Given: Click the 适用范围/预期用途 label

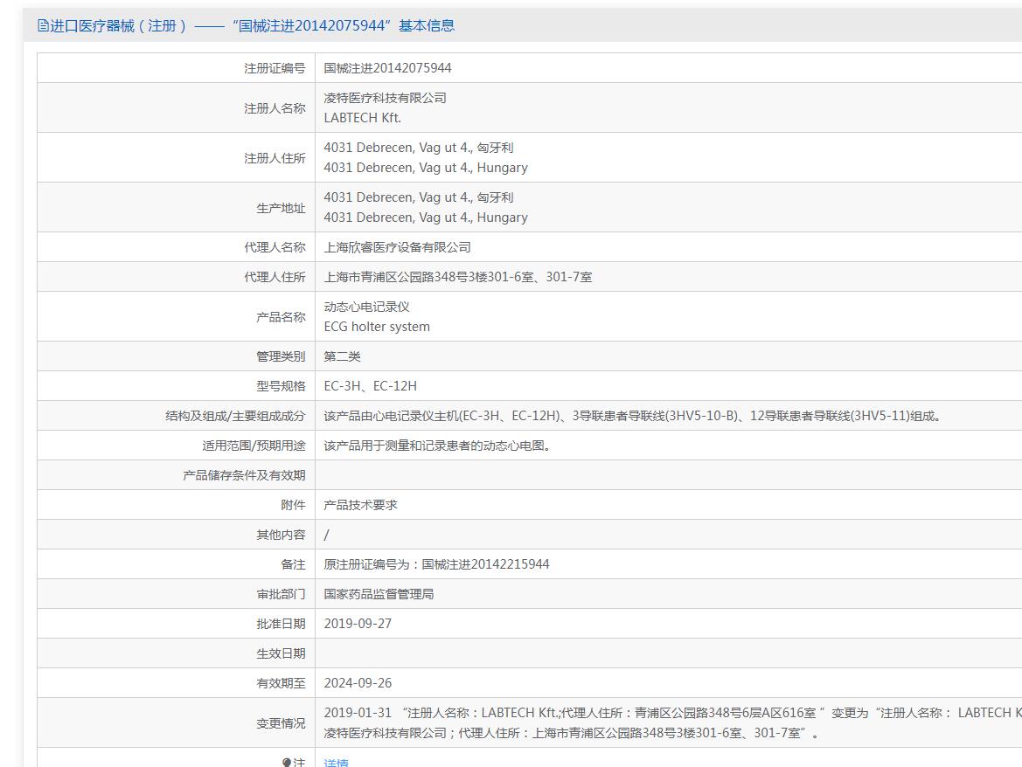Looking at the screenshot, I should pos(254,446).
